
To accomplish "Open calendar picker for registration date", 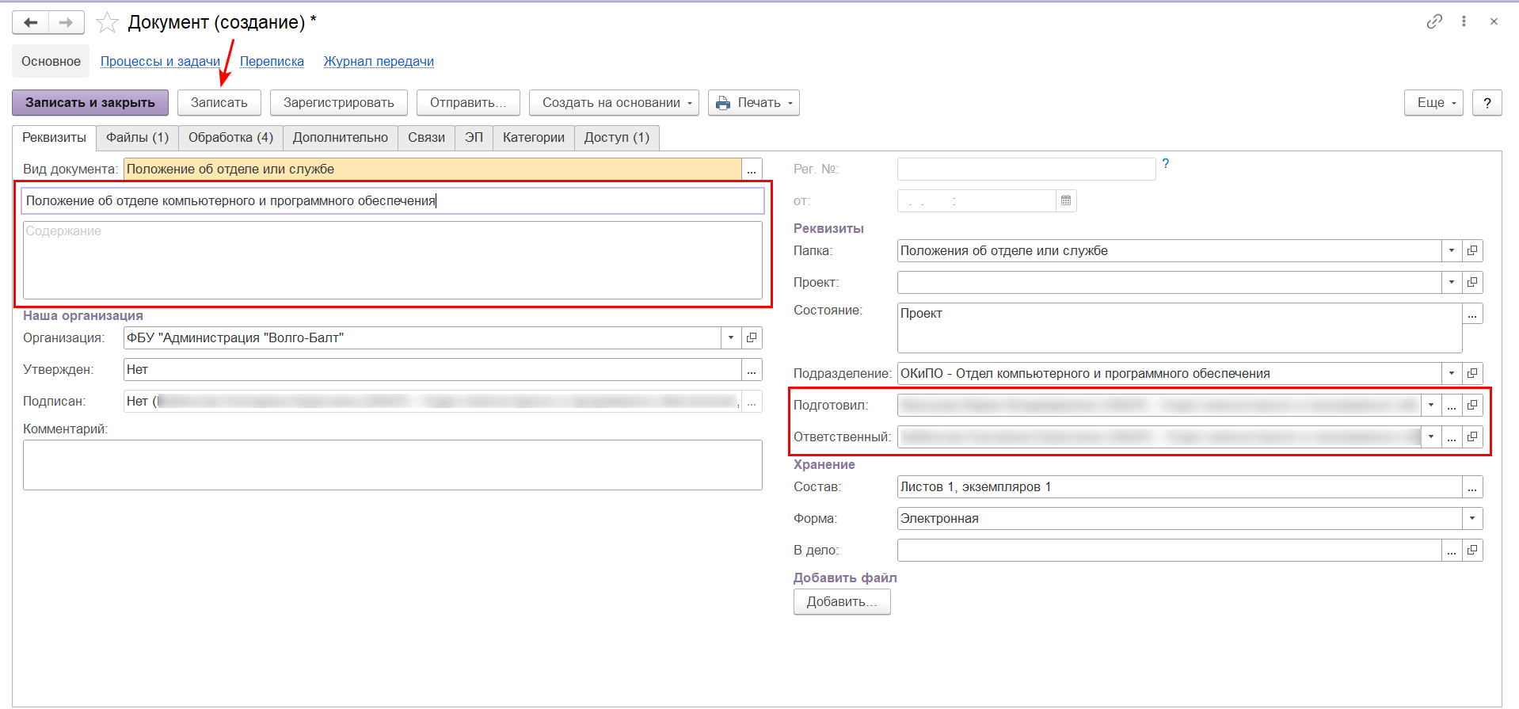I will pyautogui.click(x=1066, y=201).
